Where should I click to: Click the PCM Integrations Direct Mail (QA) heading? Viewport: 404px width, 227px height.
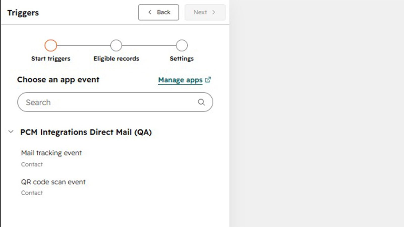point(86,132)
